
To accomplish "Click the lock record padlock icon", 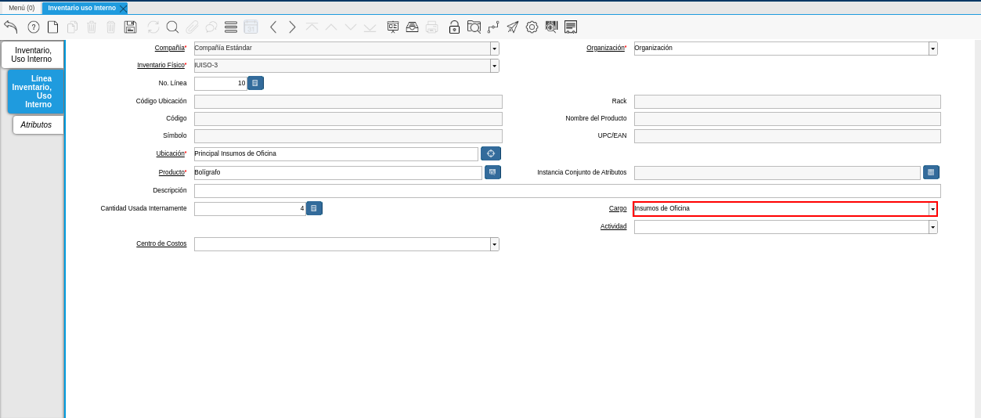I will 454,27.
